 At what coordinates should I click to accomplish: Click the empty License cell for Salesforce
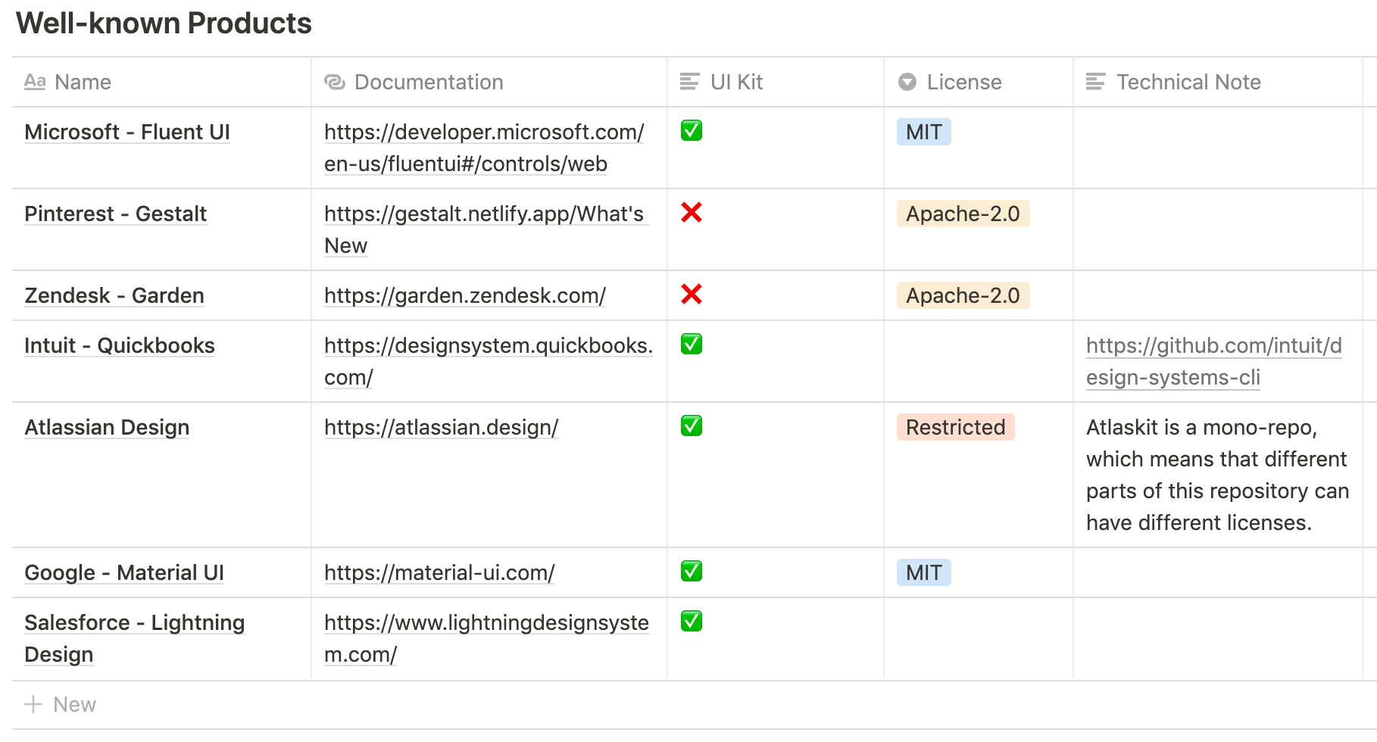978,638
